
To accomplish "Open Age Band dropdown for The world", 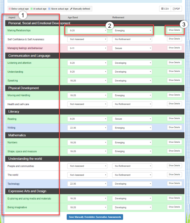I will [x=87, y=175].
